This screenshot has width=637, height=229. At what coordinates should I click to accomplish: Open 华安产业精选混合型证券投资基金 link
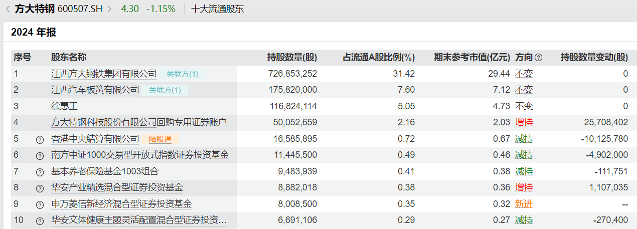117,187
